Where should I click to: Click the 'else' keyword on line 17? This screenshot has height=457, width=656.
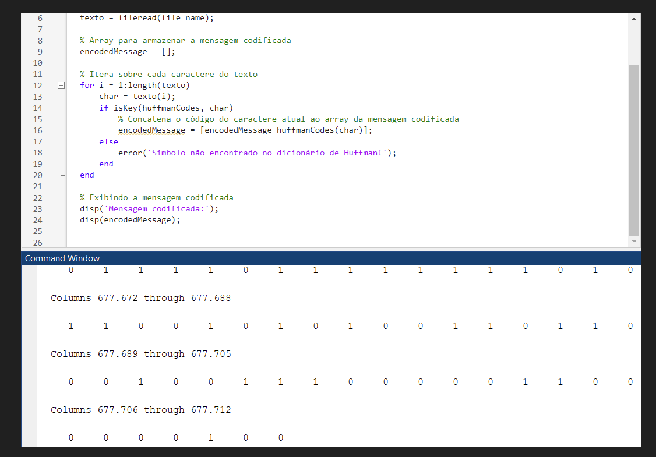[108, 141]
